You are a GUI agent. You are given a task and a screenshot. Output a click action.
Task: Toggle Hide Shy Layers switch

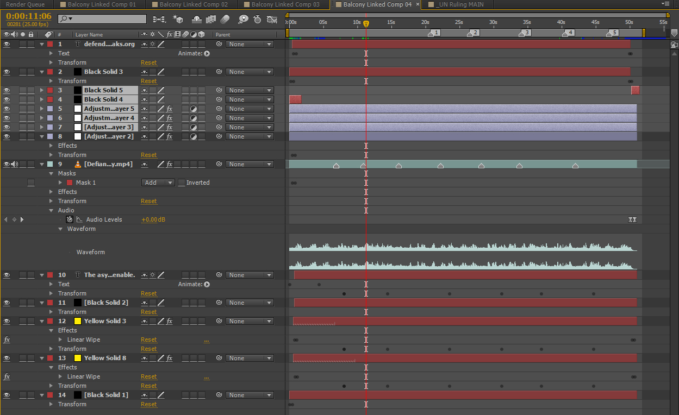[197, 19]
